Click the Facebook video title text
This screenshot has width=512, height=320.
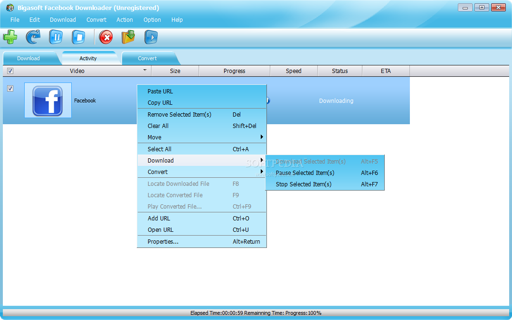click(85, 101)
